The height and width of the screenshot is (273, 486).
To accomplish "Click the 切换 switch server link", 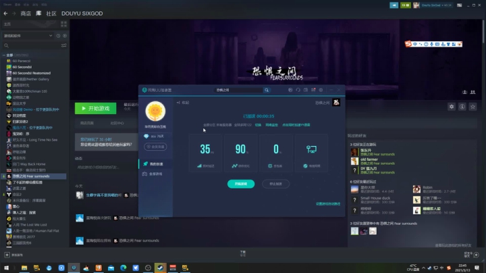I will pyautogui.click(x=258, y=125).
